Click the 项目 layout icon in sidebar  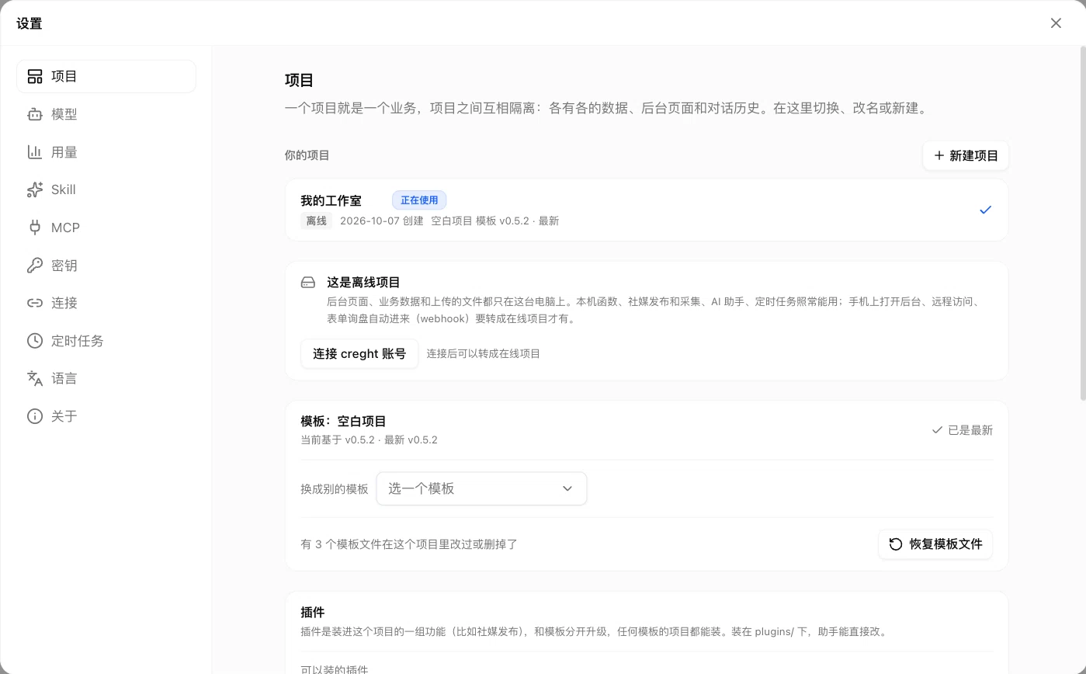click(x=35, y=76)
